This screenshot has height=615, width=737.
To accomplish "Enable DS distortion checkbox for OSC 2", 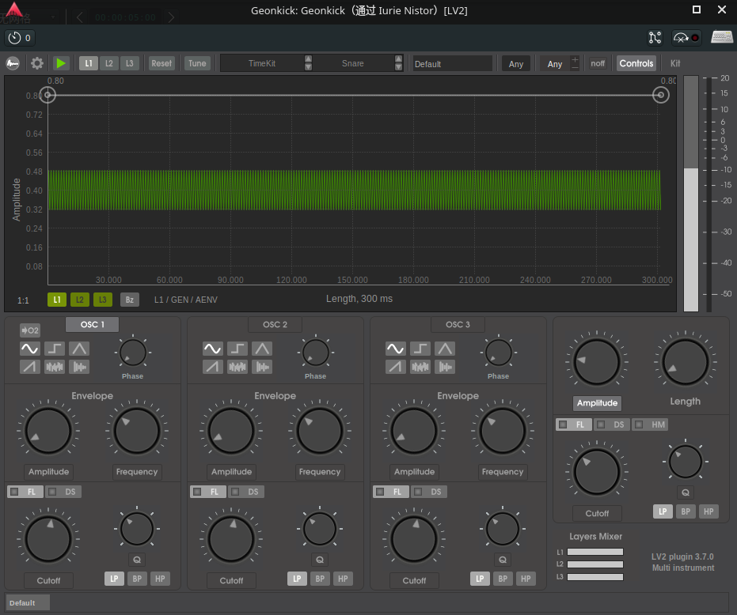I will point(235,492).
